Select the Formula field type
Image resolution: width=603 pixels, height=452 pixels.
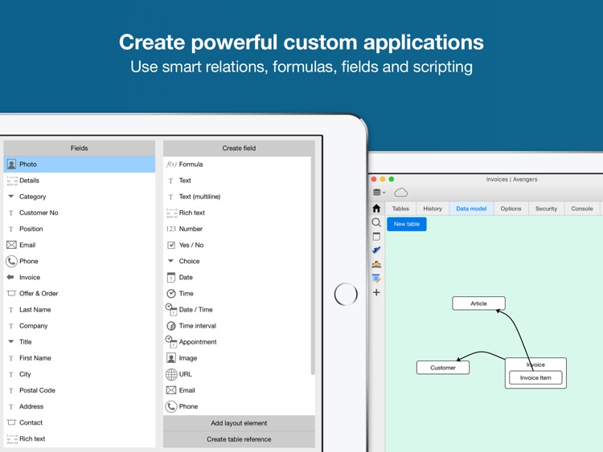point(237,165)
